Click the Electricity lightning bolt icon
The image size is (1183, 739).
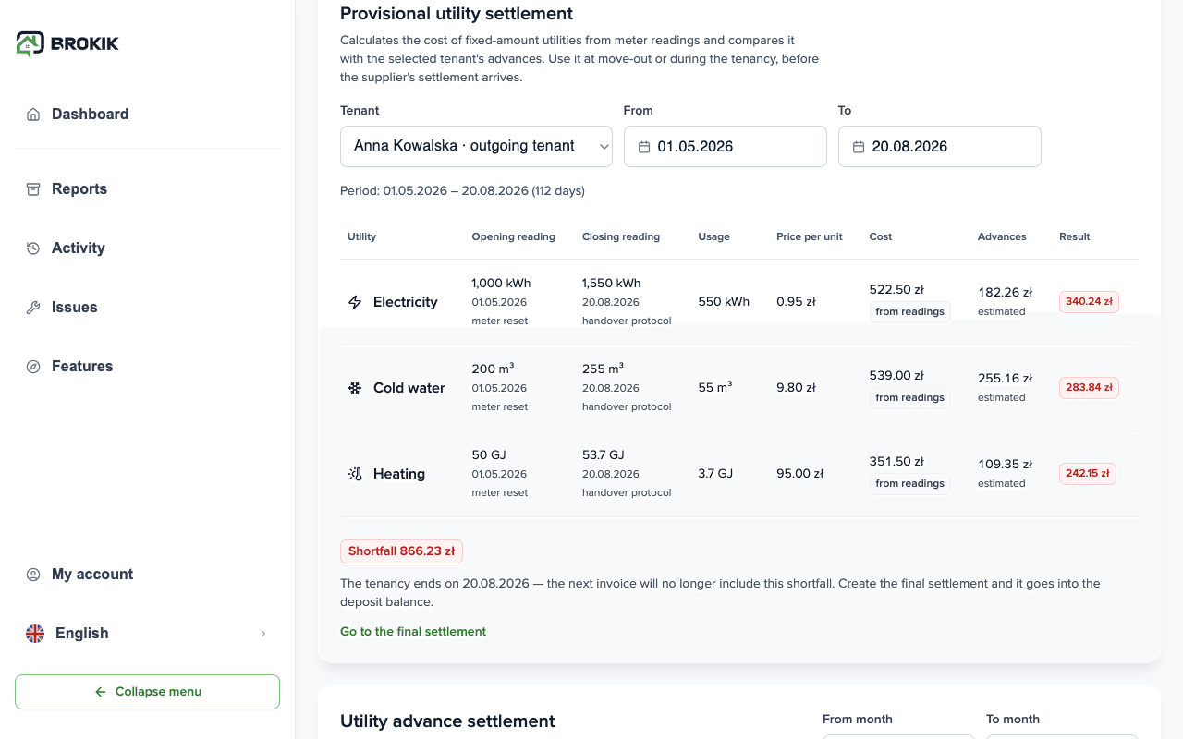point(355,302)
